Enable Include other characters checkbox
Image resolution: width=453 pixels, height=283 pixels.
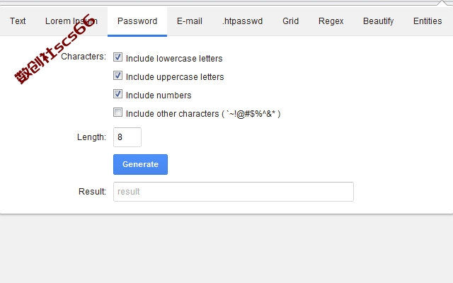pos(117,112)
